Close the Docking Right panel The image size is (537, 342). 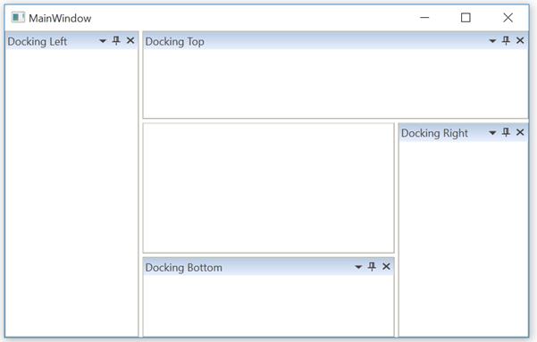520,132
